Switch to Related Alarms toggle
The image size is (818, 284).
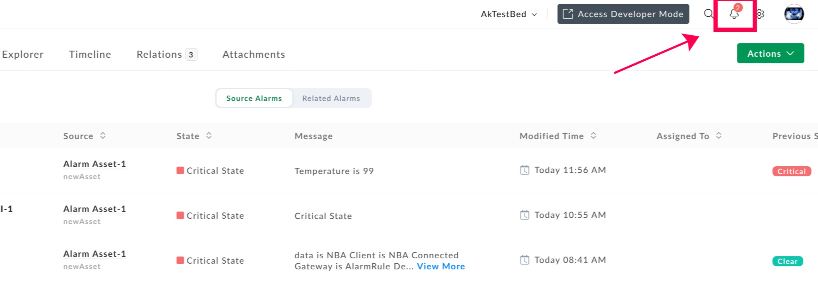(x=331, y=98)
